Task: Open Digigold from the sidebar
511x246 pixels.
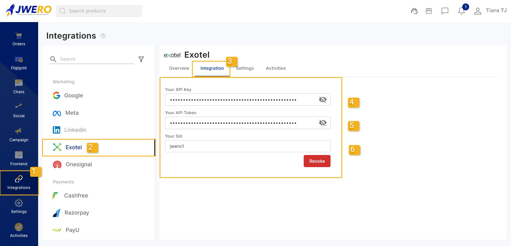Action: pyautogui.click(x=19, y=63)
